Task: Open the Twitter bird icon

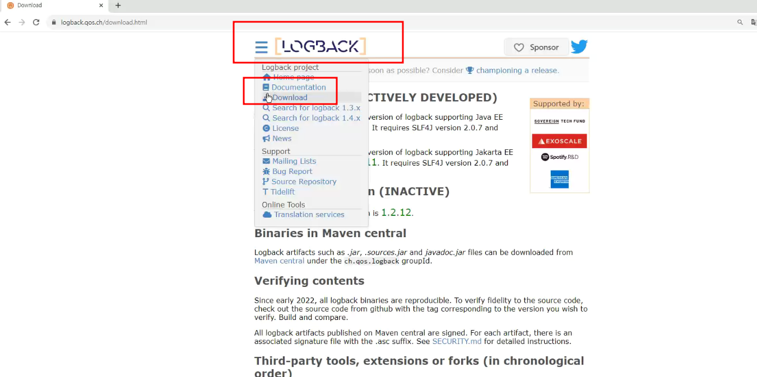Action: [x=579, y=46]
